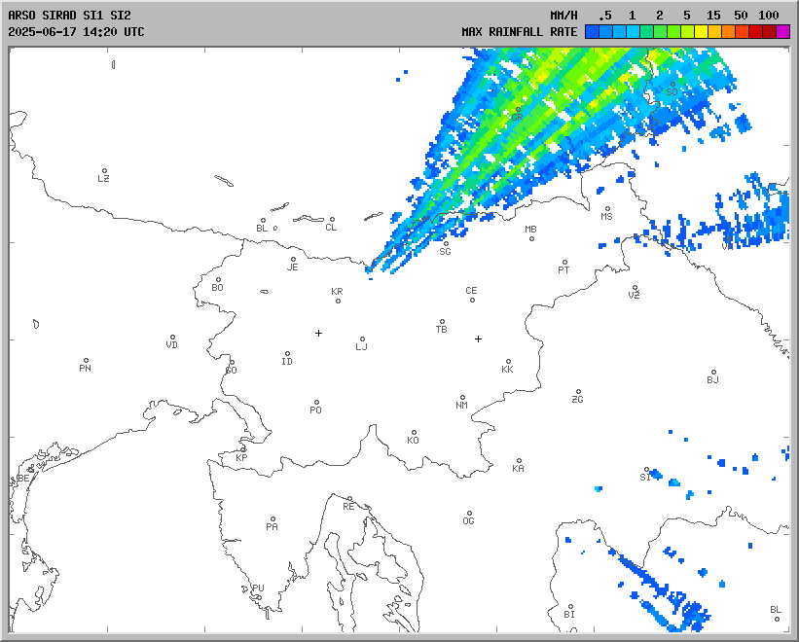Click the CE city marker
Viewport: 799px width, 642px height.
pos(472,299)
